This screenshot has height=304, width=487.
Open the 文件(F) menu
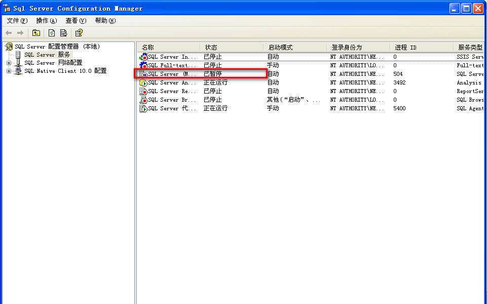(x=17, y=21)
